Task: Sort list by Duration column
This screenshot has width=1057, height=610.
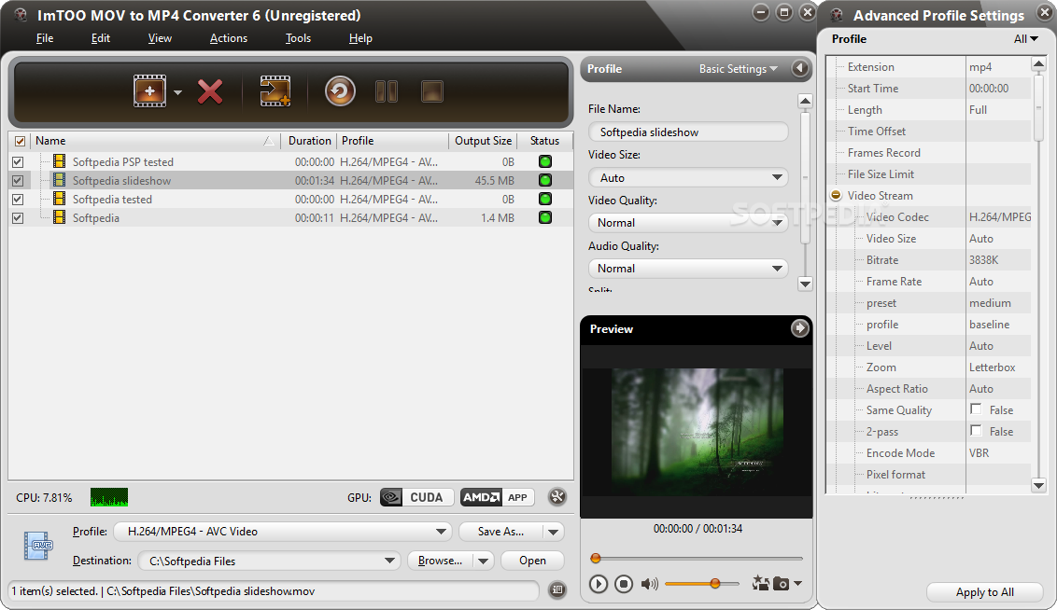Action: click(x=309, y=141)
